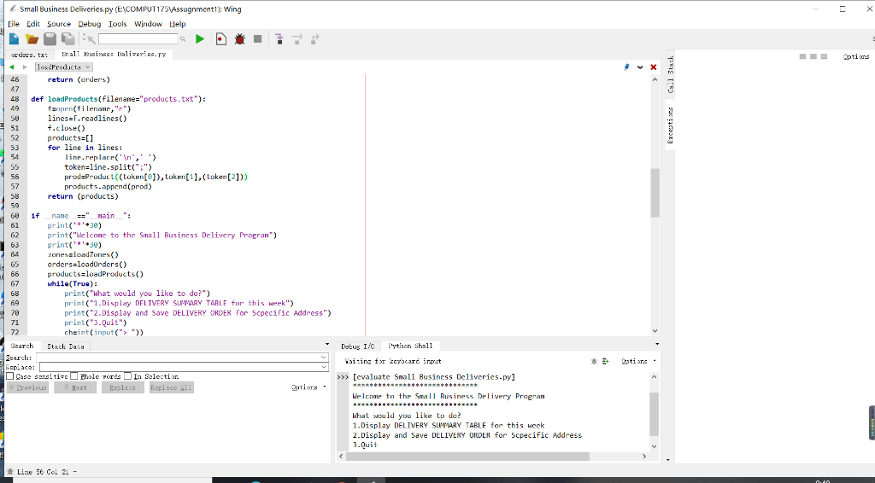Image resolution: width=875 pixels, height=483 pixels.
Task: Open the Search field history dropdown
Action: click(x=324, y=357)
